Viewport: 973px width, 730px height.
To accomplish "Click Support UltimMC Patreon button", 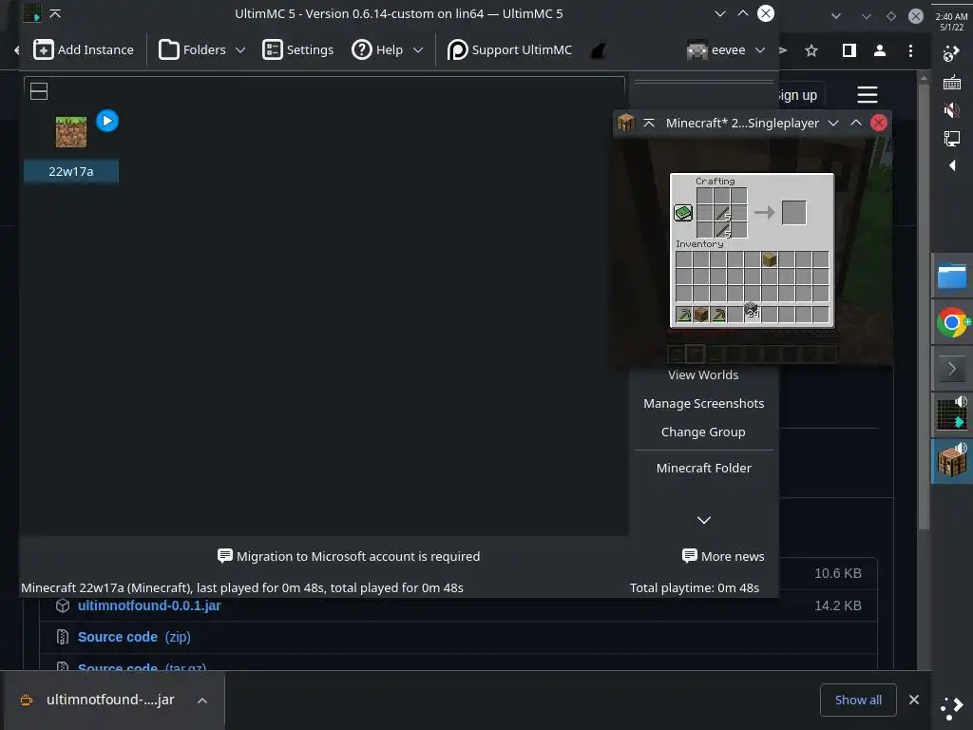I will 509,49.
